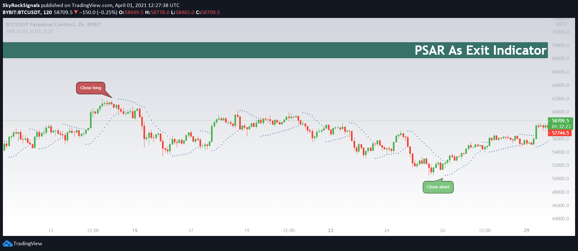This screenshot has width=578, height=251.
Task: Click the '15' date label on time axis
Action: coord(135,231)
